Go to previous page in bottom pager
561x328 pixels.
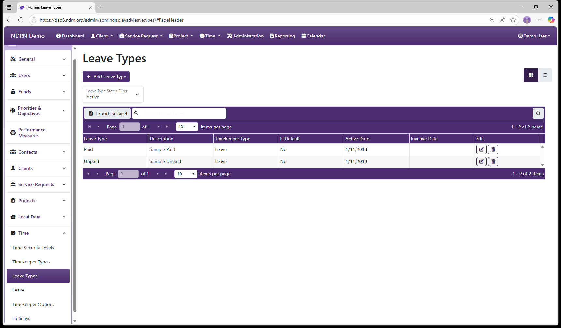[x=97, y=174]
